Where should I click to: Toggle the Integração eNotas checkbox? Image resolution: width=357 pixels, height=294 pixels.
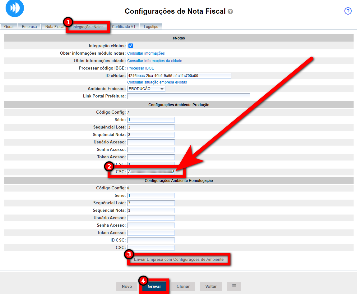click(131, 46)
